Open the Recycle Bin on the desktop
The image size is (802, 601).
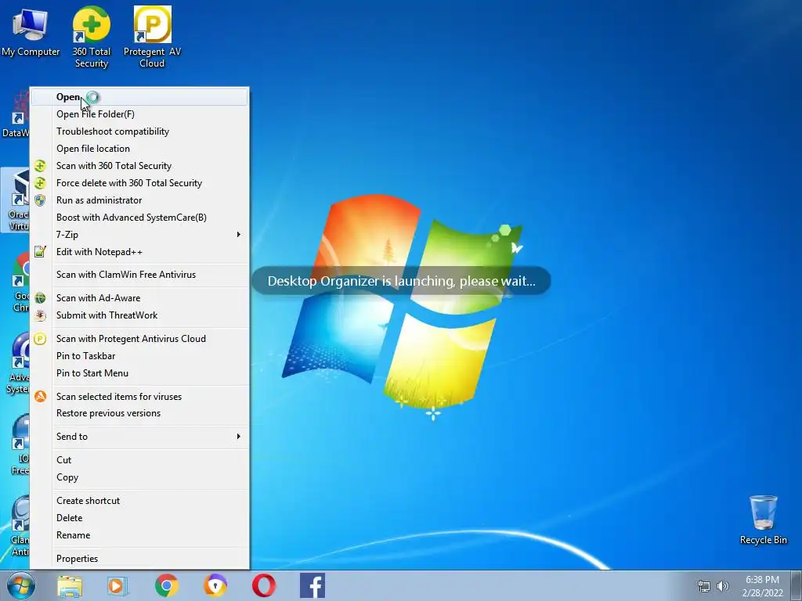(763, 520)
